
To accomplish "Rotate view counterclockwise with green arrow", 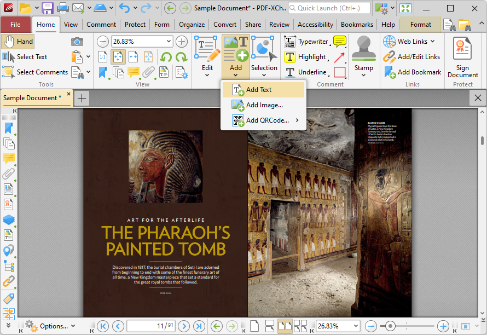I will pos(166,57).
